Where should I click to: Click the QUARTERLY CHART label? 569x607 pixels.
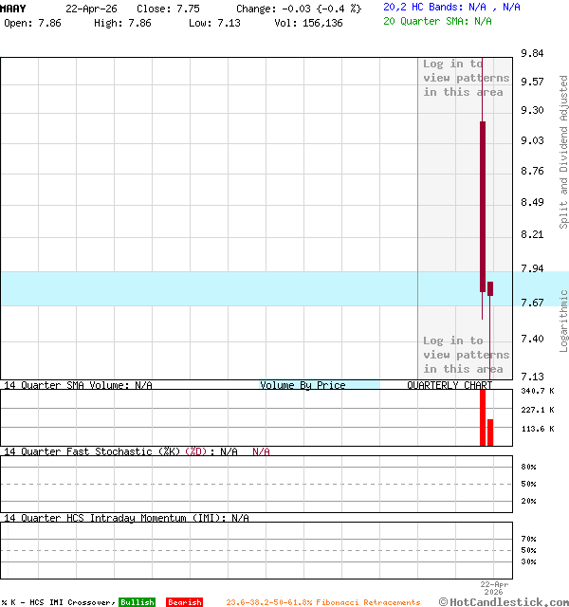(x=450, y=385)
